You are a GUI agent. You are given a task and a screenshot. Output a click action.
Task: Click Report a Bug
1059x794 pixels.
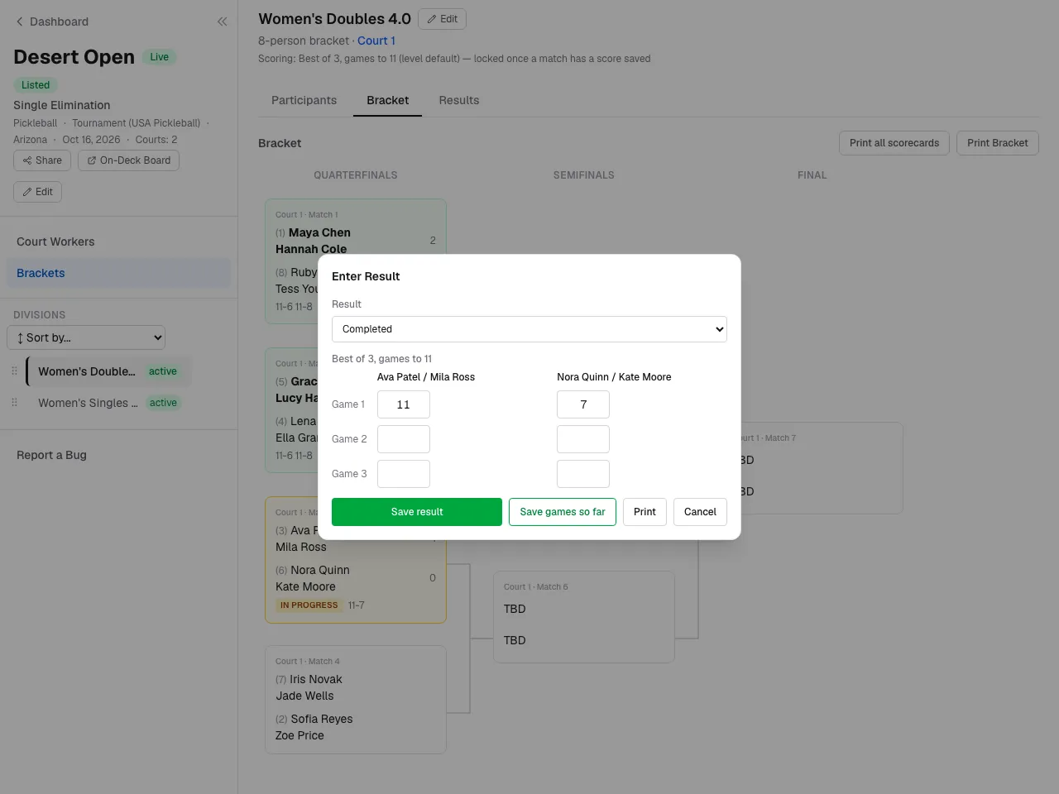tap(51, 455)
